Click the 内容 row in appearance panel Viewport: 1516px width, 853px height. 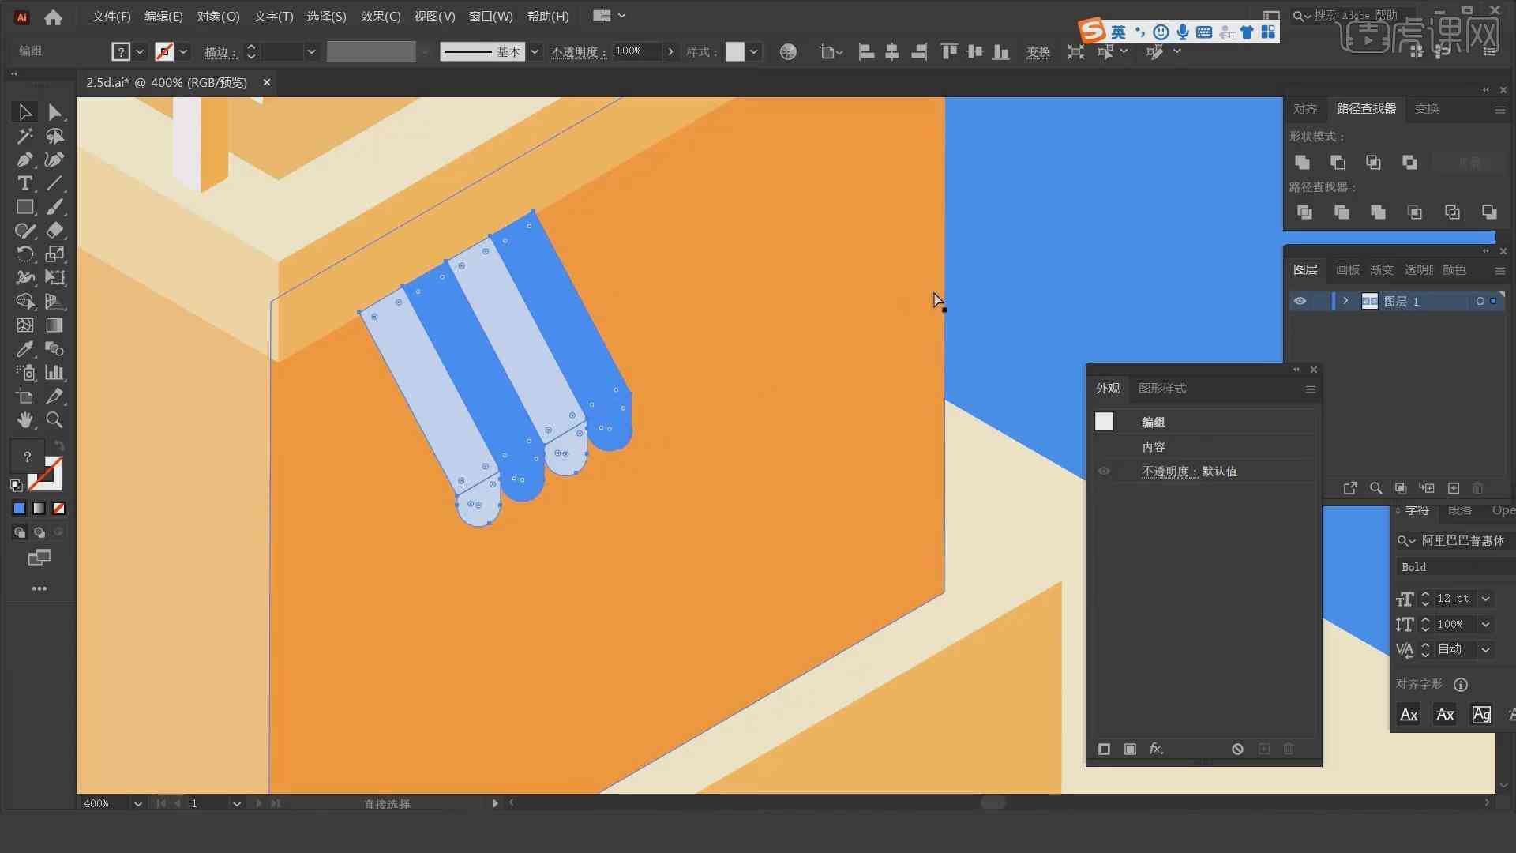point(1203,447)
